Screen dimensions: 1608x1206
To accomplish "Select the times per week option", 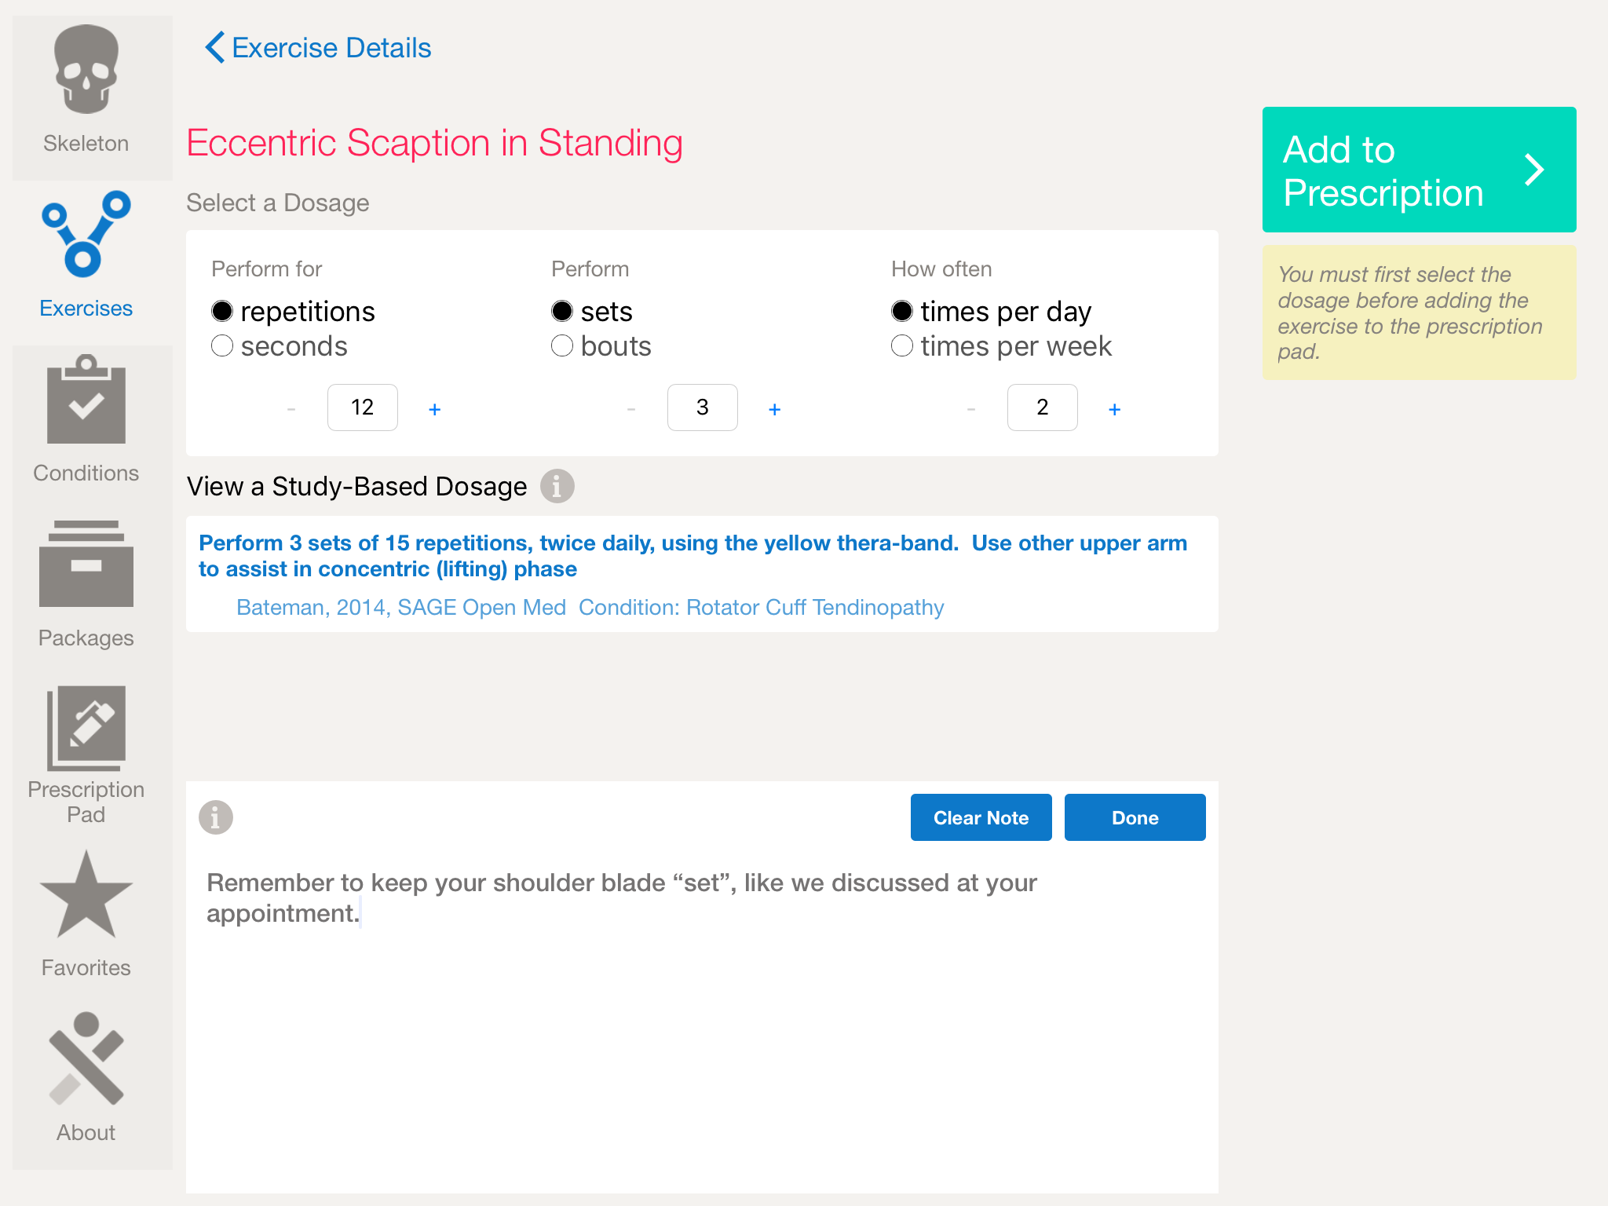I will [903, 346].
